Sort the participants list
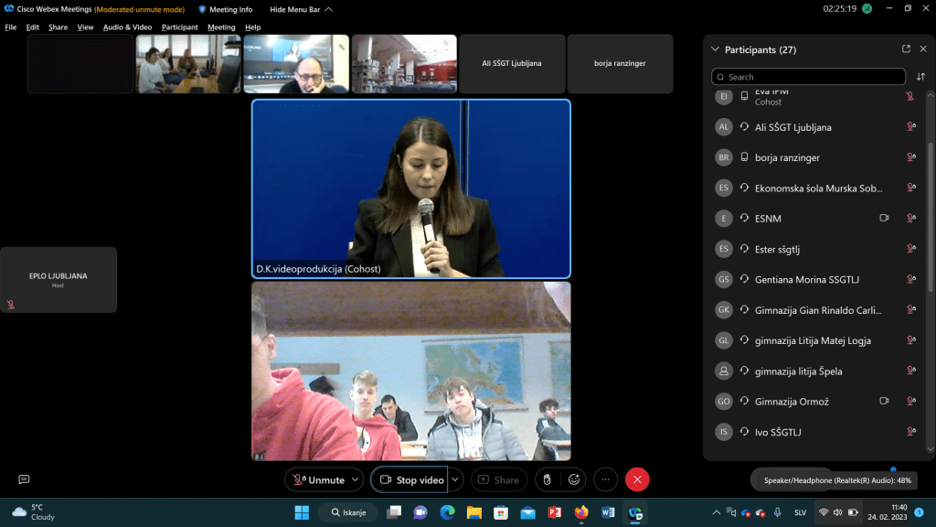 (920, 77)
